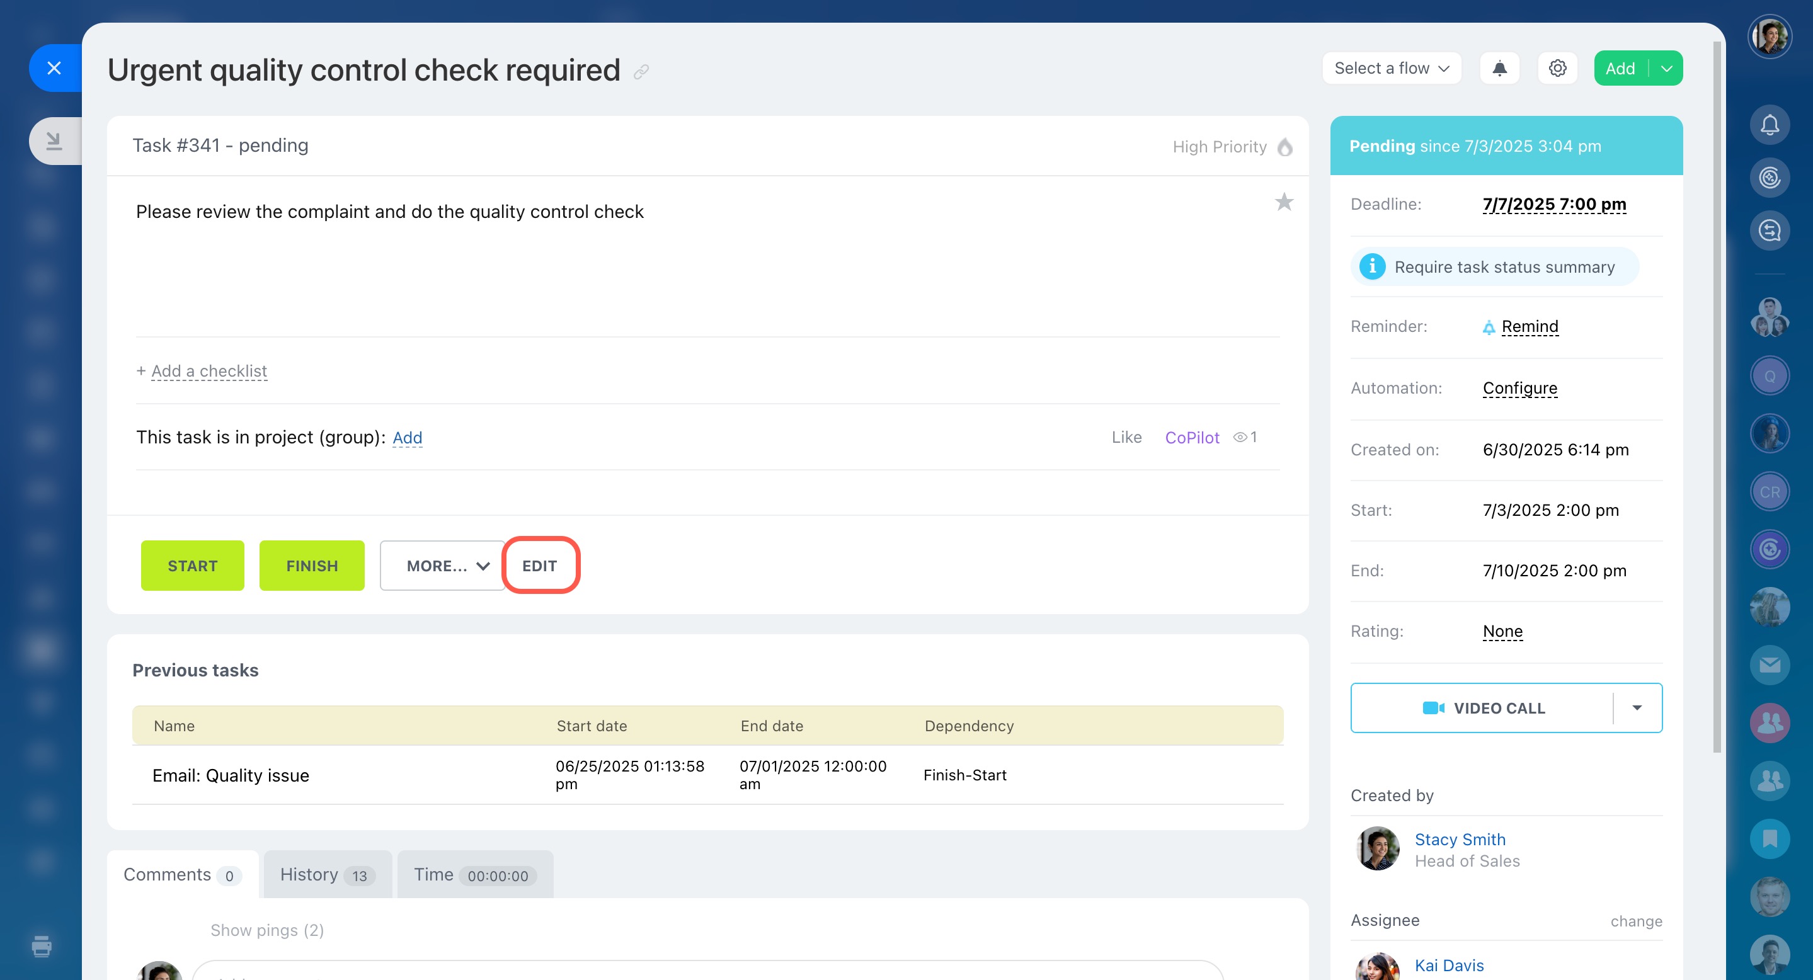Open the mail envelope icon in sidebar
Image resolution: width=1813 pixels, height=980 pixels.
pyautogui.click(x=1770, y=665)
